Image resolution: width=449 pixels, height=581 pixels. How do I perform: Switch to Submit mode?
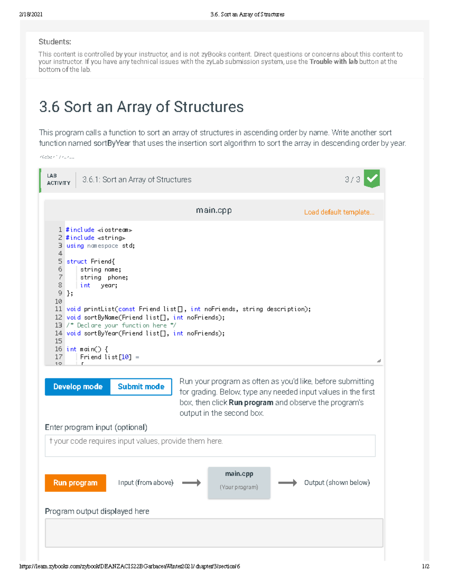pos(141,387)
